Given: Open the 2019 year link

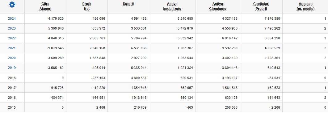Looking at the screenshot, I should click(x=12, y=68).
